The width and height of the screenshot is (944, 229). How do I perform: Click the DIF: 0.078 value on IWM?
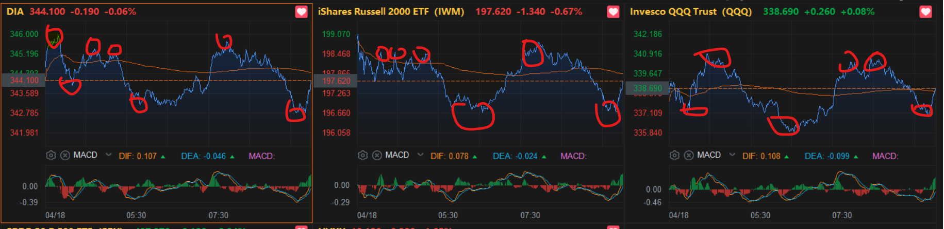click(x=450, y=156)
